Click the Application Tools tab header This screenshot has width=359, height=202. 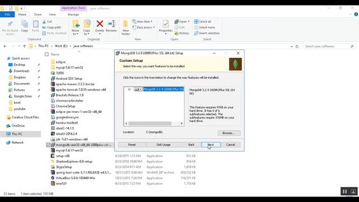73,8
